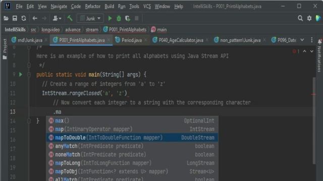Open the Help menu
The width and height of the screenshot is (323, 181).
[179, 7]
